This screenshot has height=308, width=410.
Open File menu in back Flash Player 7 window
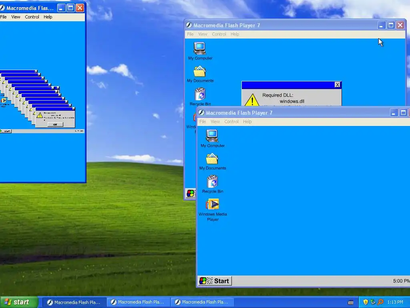[190, 34]
